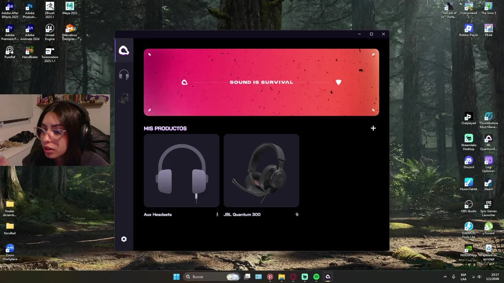
Task: Open the JBL QuantumENGINE home logo tab
Action: (x=124, y=51)
